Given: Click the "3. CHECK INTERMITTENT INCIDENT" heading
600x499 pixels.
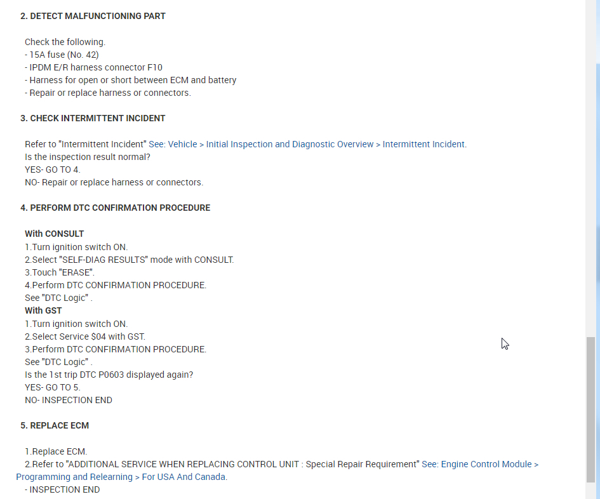Looking at the screenshot, I should [x=93, y=118].
